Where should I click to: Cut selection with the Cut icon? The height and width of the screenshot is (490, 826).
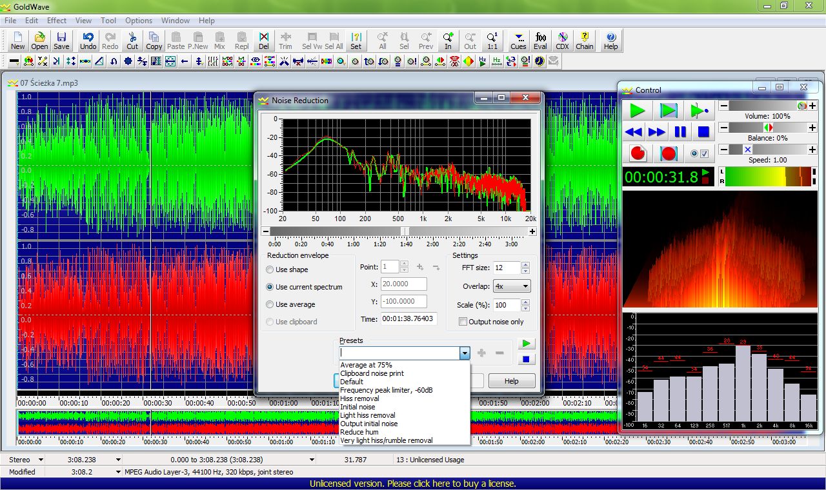(x=132, y=41)
